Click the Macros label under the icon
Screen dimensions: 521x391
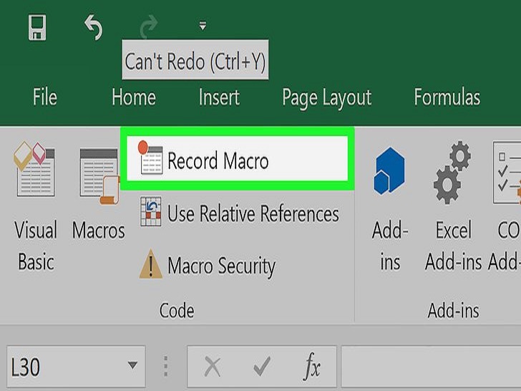99,231
